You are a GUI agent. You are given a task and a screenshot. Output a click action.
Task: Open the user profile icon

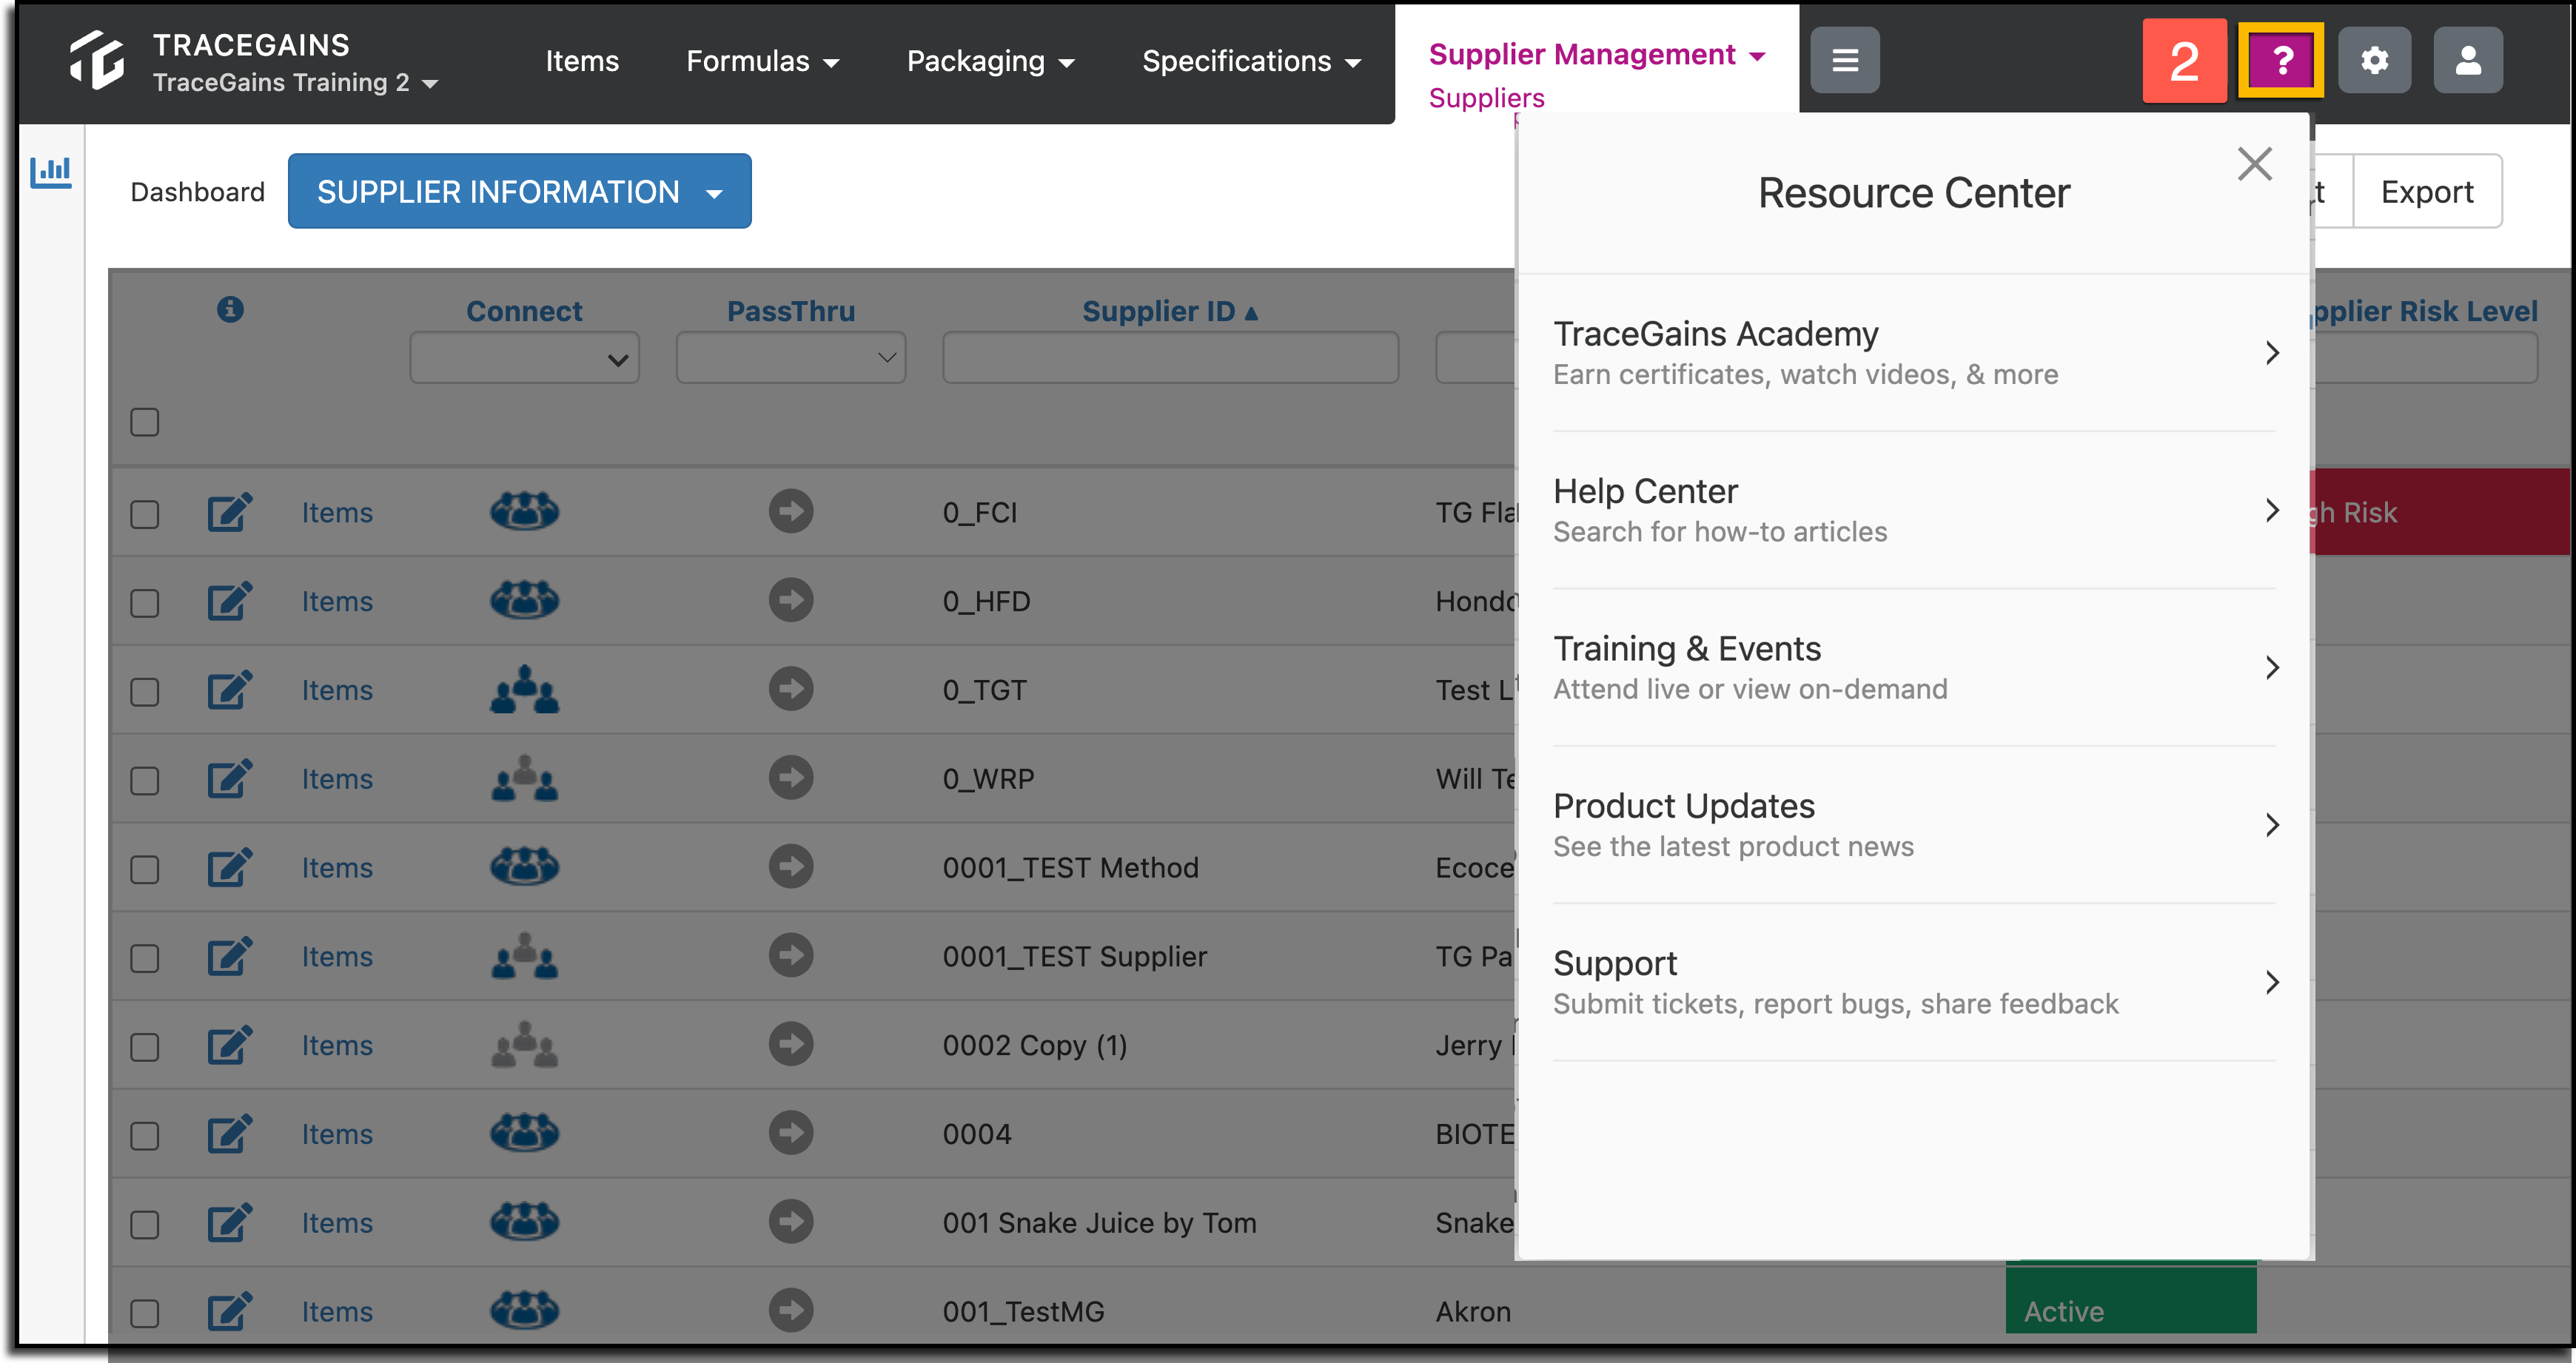pyautogui.click(x=2467, y=60)
